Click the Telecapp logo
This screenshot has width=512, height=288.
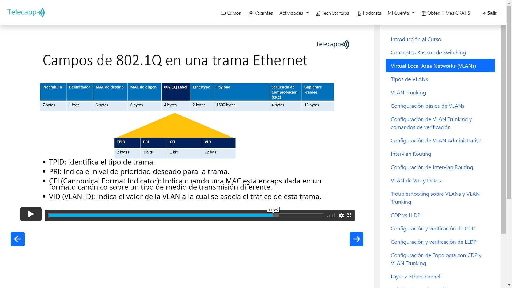26,12
